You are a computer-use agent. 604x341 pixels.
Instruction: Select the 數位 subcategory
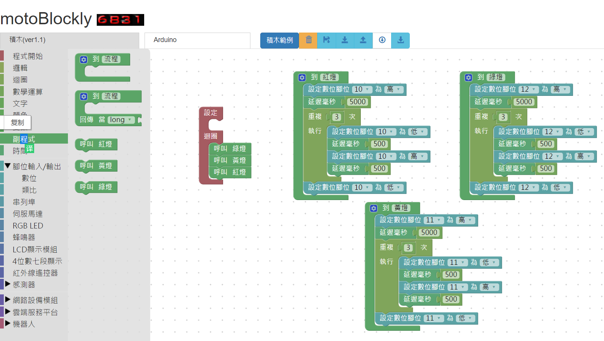point(29,178)
